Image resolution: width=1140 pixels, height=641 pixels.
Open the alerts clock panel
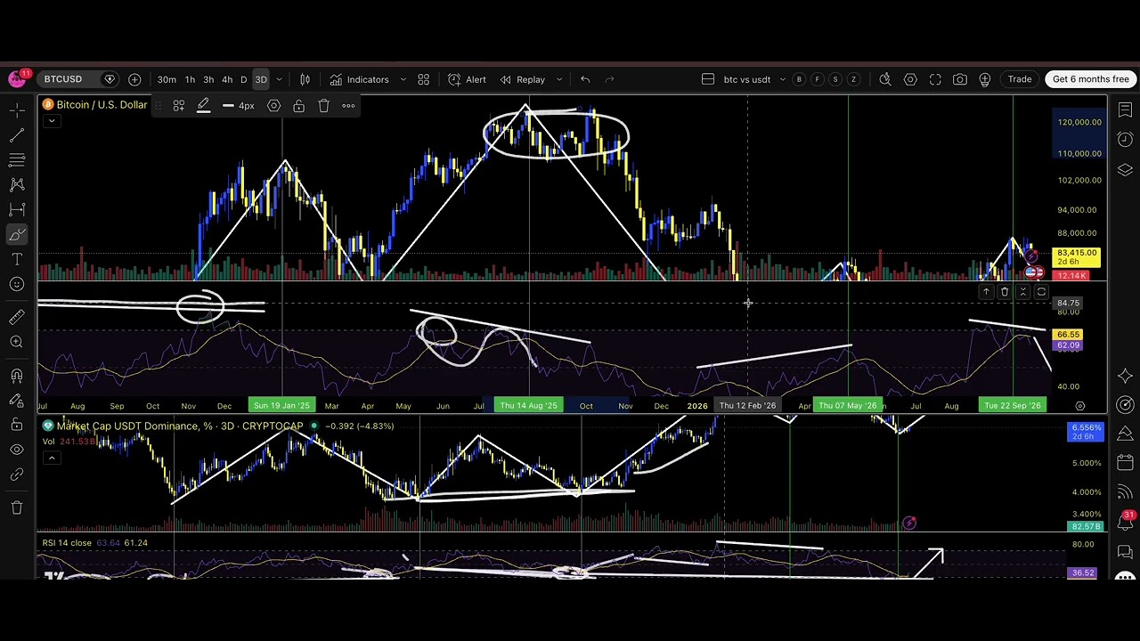coord(1125,139)
